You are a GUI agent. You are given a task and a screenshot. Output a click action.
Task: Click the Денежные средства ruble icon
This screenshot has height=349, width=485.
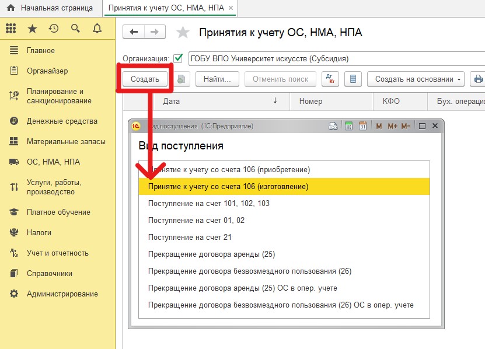pyautogui.click(x=13, y=121)
